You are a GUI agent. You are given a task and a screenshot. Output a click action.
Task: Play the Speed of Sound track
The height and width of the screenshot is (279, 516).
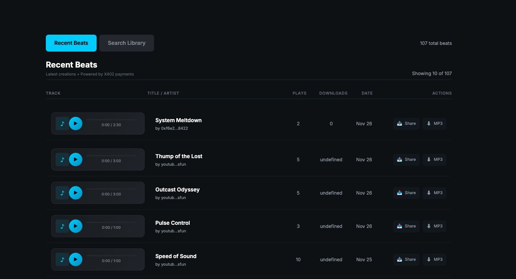[x=76, y=259]
